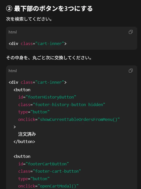
Task: Click the second block's html language label
Action: point(13,71)
